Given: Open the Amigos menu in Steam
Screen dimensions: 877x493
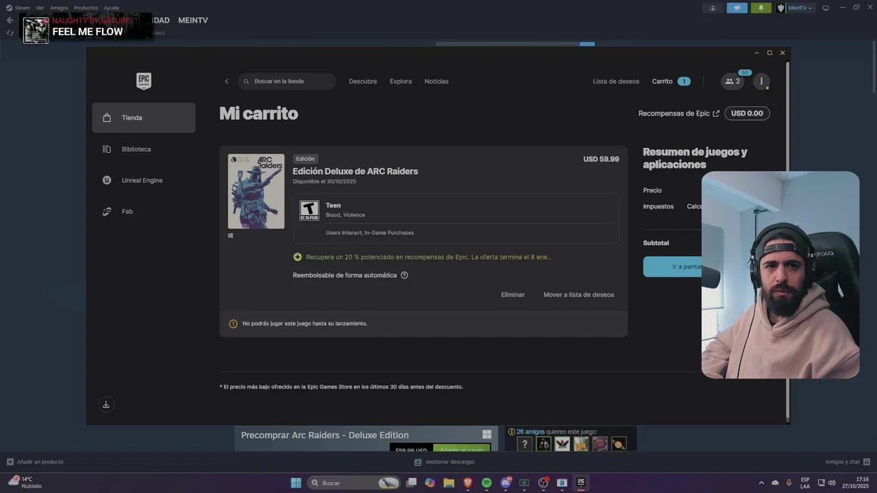Looking at the screenshot, I should click(x=59, y=8).
